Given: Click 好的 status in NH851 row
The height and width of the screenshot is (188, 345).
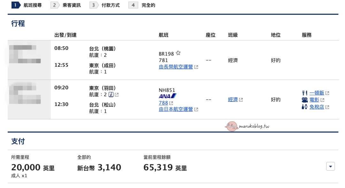Looking at the screenshot, I should pos(275,100).
